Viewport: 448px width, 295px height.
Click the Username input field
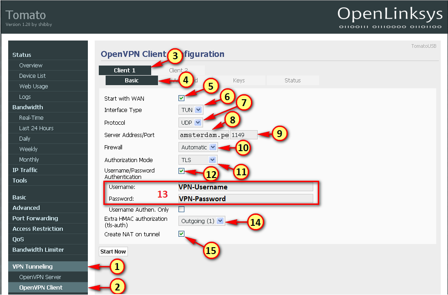click(246, 187)
